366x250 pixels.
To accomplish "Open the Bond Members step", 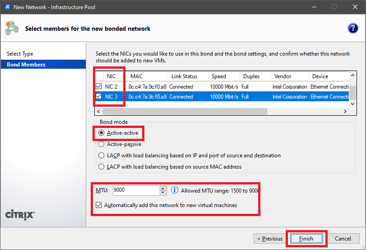I will (26, 65).
